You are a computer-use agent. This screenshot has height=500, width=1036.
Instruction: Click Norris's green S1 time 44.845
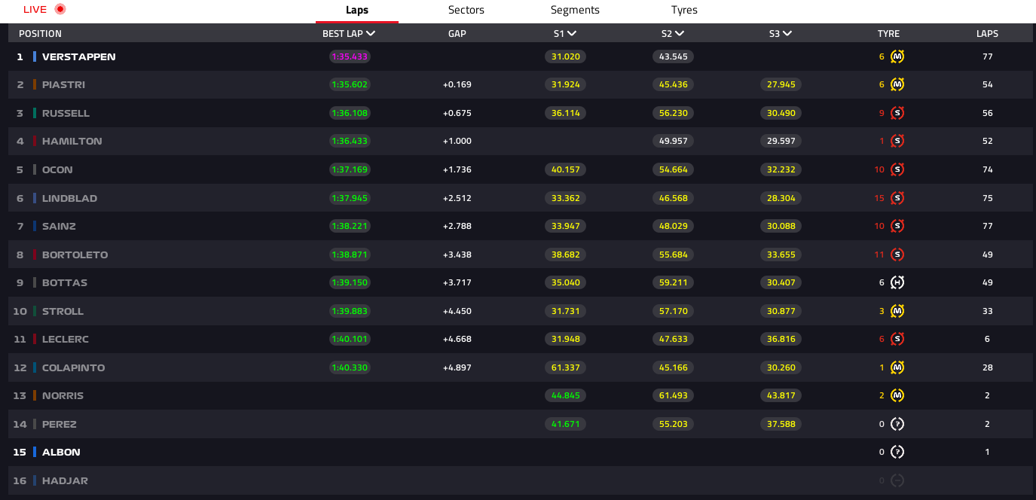pos(565,395)
